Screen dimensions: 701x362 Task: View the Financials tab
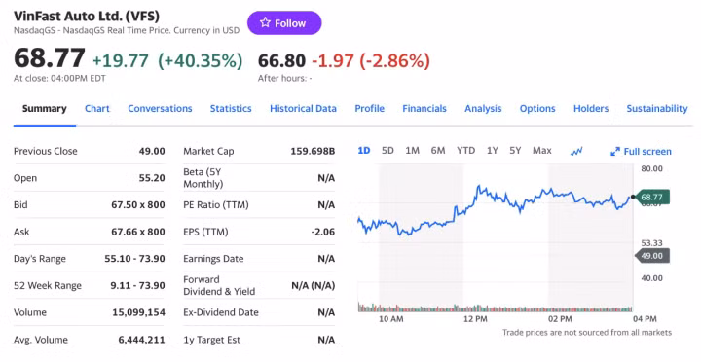tap(424, 109)
